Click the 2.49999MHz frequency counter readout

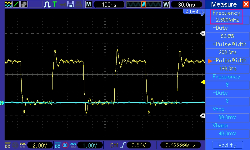[x=180, y=145]
